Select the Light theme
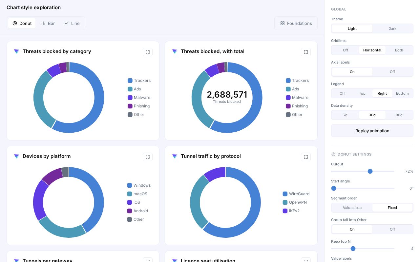Viewport: 420px width, 262px height. [352, 28]
